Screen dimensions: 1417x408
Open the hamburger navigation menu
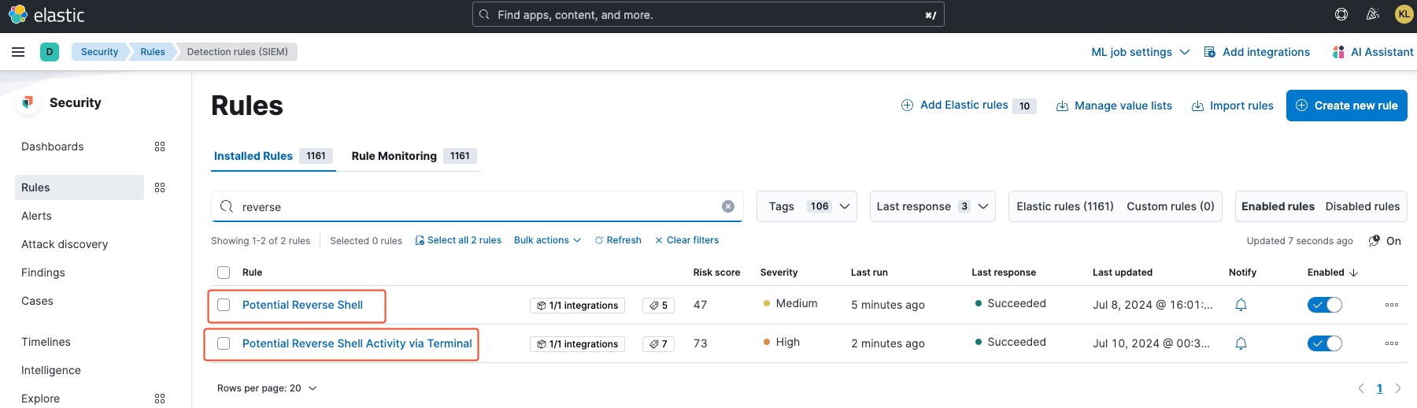18,52
